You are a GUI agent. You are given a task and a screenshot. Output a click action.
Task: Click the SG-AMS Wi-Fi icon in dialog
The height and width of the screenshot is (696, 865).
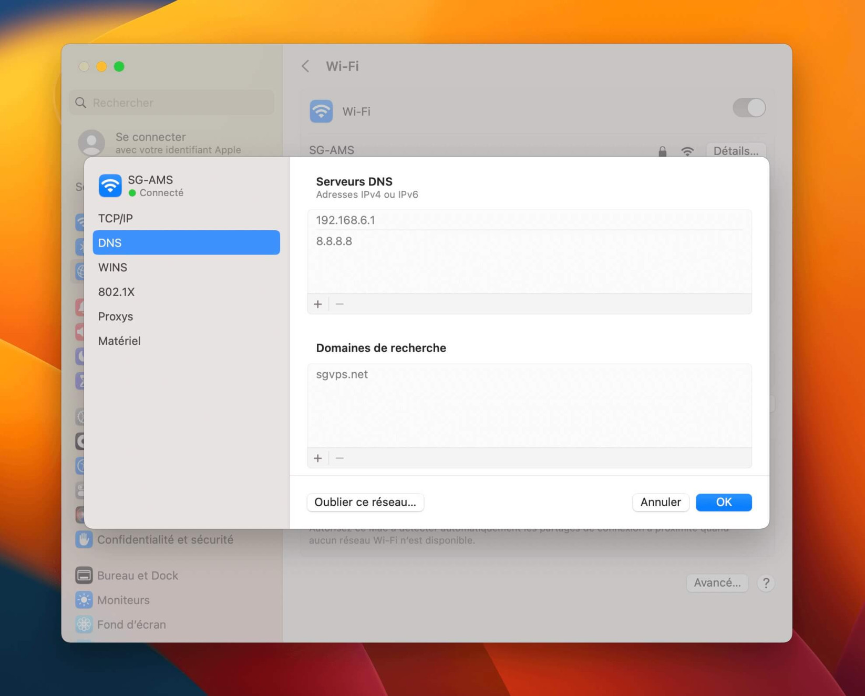point(110,186)
